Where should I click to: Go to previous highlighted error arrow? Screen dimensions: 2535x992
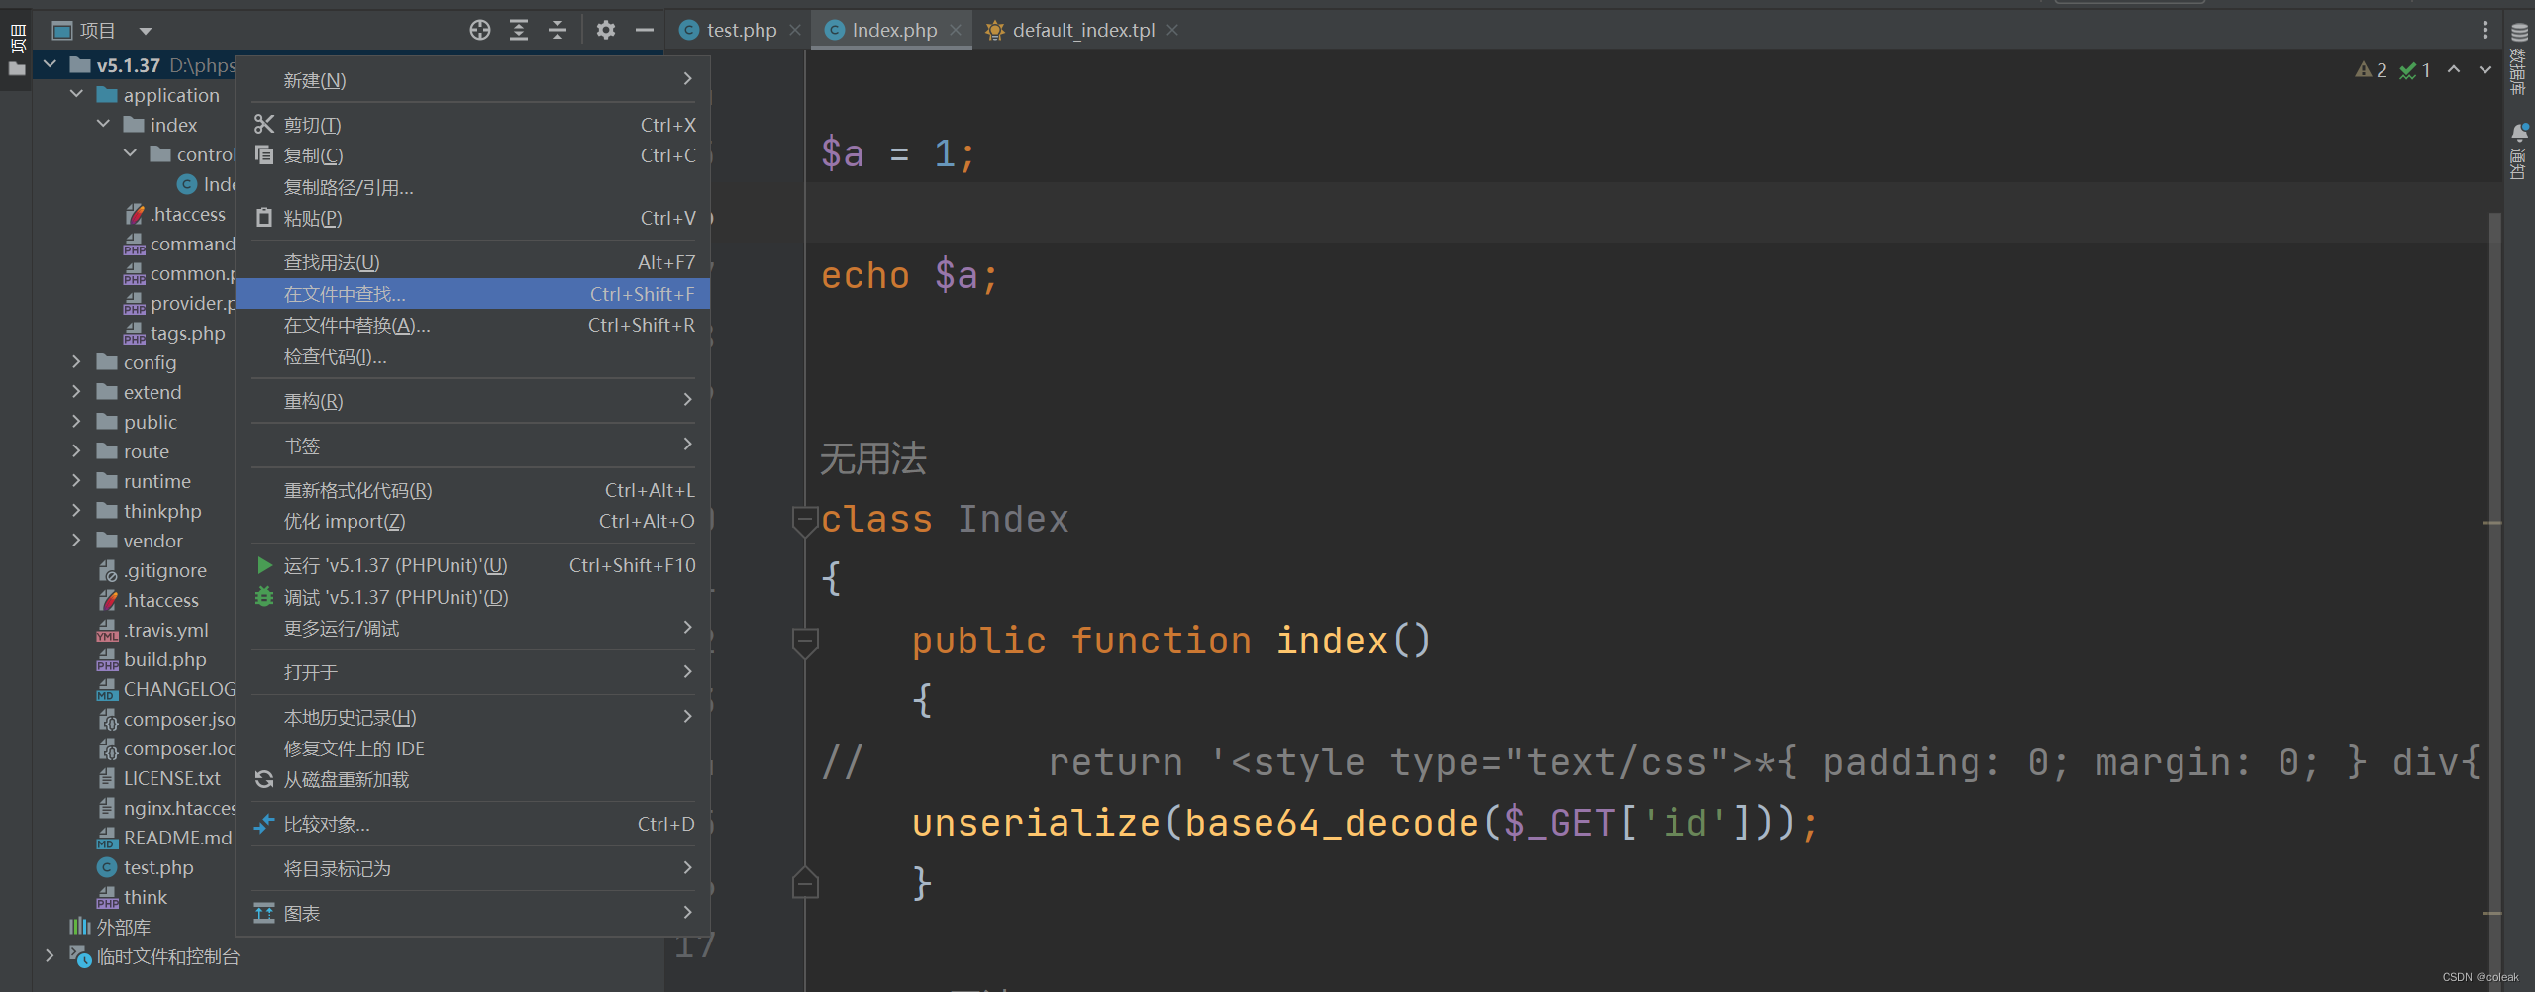pos(2454,69)
